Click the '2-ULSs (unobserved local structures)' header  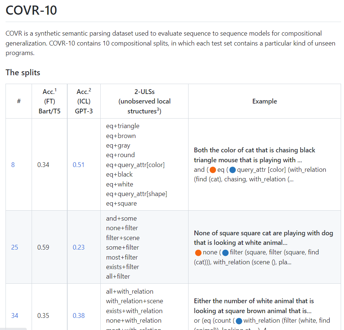(x=144, y=101)
